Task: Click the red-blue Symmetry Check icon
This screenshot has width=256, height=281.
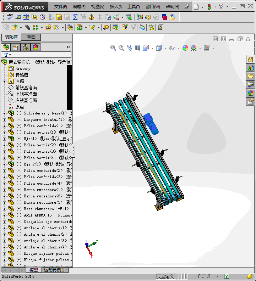Action: [x=164, y=17]
